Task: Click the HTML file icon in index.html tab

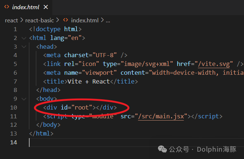Action: click(7, 7)
